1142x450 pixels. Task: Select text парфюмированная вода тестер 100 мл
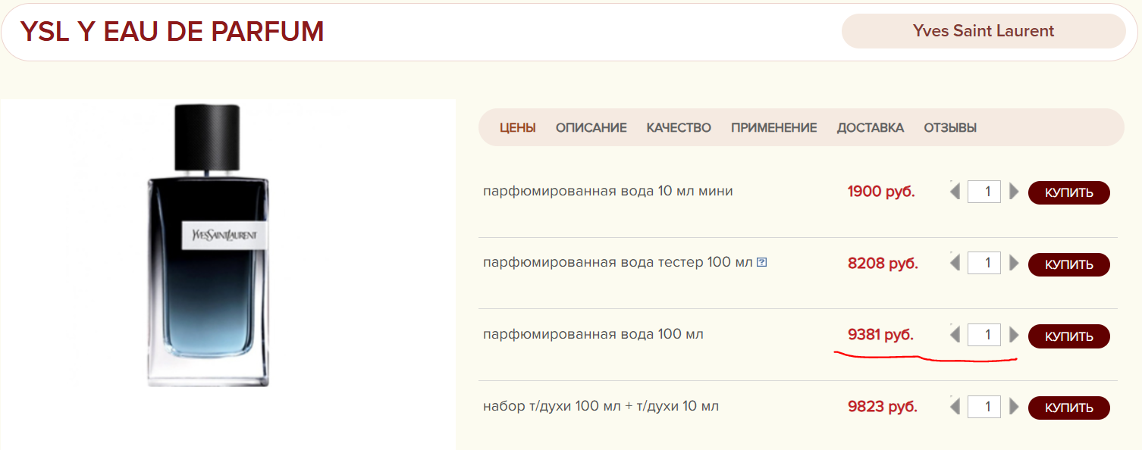point(618,263)
